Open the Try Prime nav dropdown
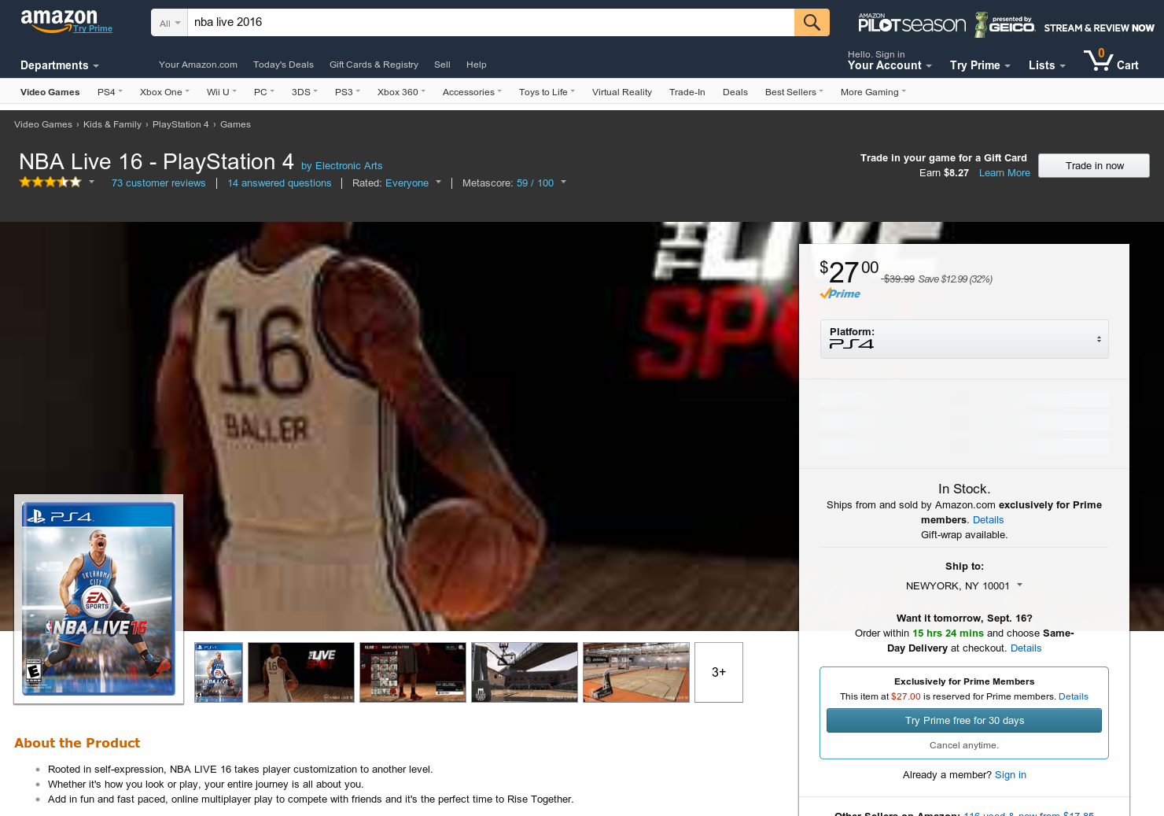1164x816 pixels. (x=980, y=65)
